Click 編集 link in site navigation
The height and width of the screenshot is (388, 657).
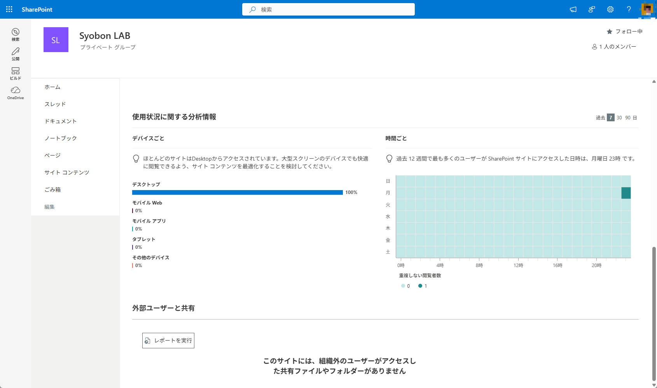click(49, 207)
